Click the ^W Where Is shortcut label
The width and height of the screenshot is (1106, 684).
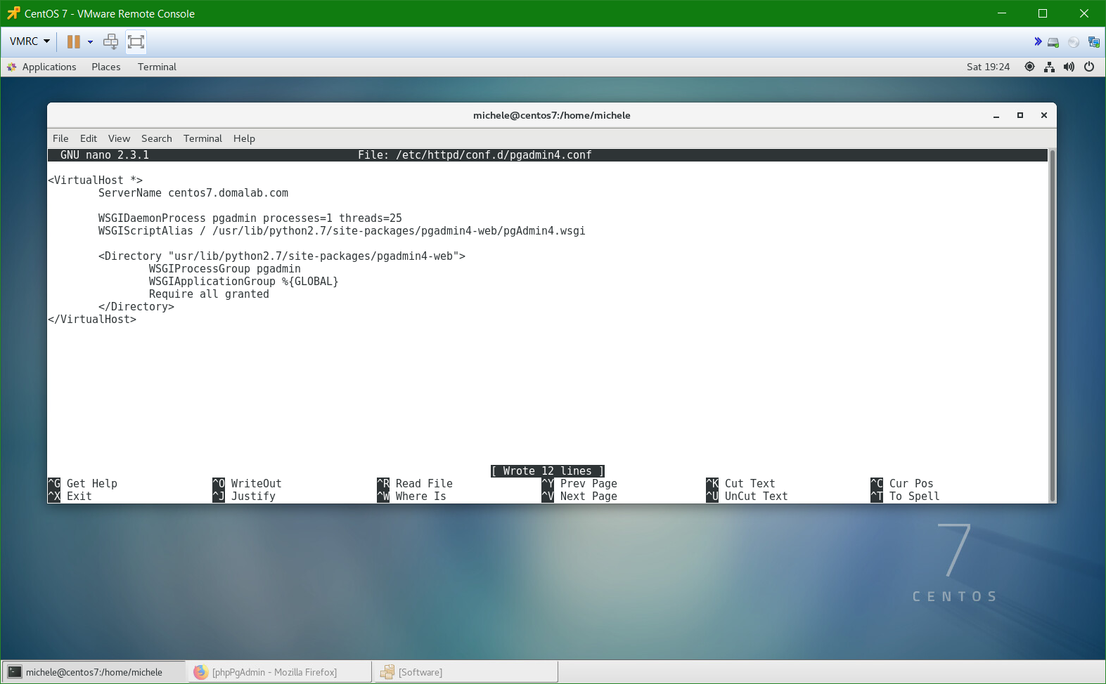click(411, 496)
